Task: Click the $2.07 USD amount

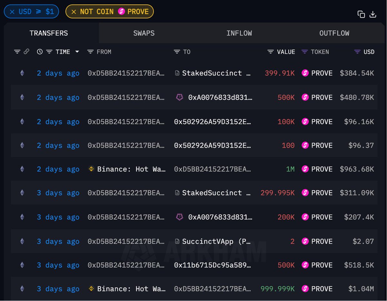Action: coord(363,241)
